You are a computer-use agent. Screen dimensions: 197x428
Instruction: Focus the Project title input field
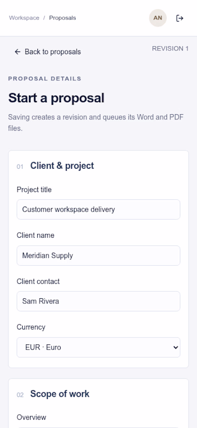click(98, 209)
